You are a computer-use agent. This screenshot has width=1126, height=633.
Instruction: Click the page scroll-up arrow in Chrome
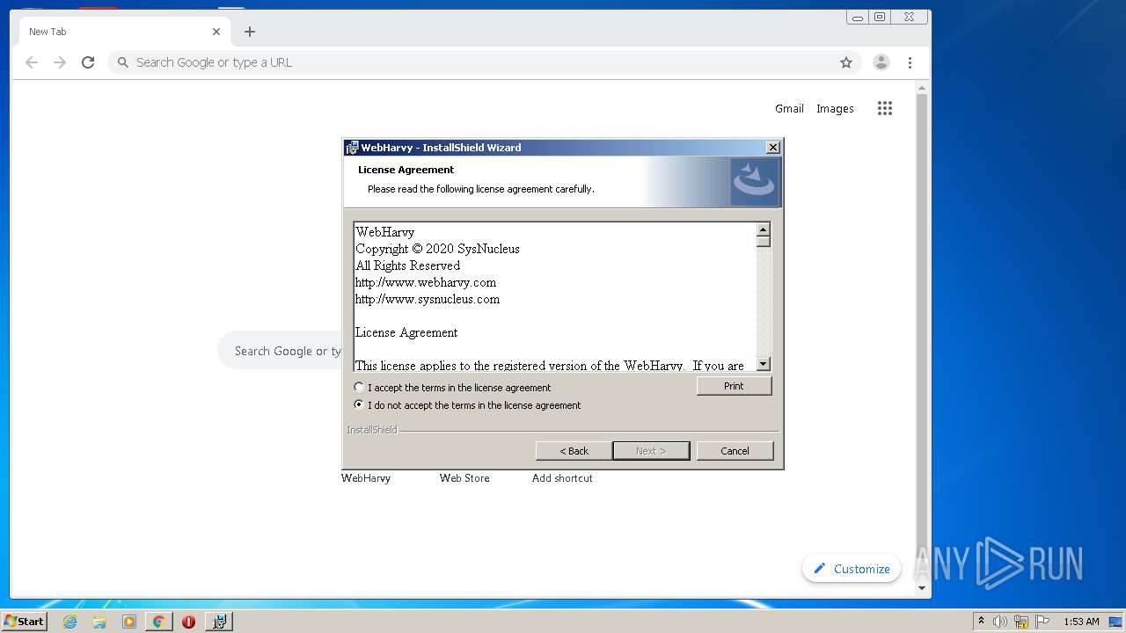tap(922, 89)
